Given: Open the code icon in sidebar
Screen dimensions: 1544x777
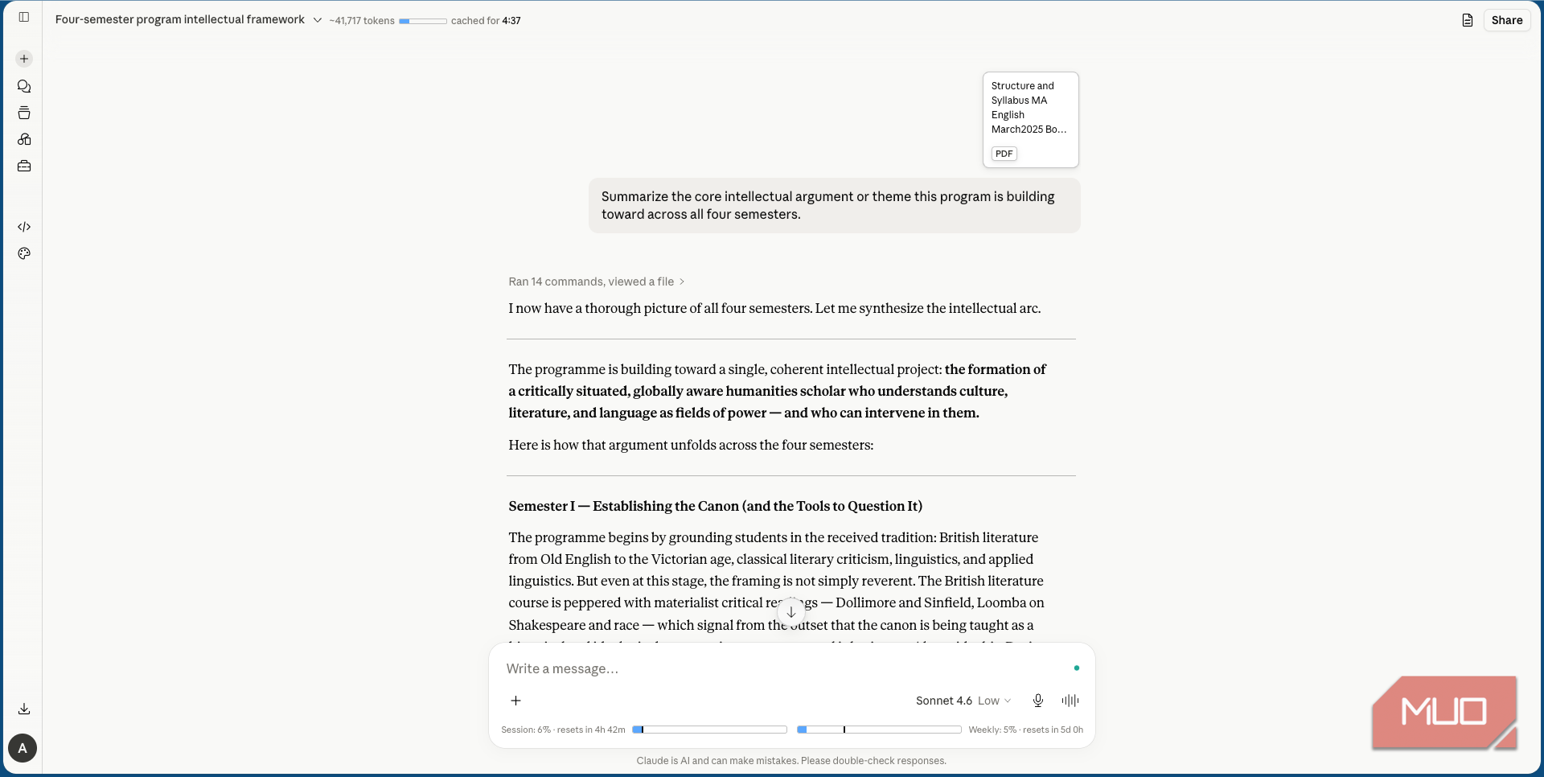Looking at the screenshot, I should pos(24,227).
